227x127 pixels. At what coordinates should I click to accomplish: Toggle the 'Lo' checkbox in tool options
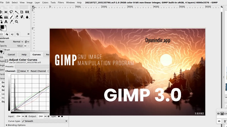pos(0,94)
